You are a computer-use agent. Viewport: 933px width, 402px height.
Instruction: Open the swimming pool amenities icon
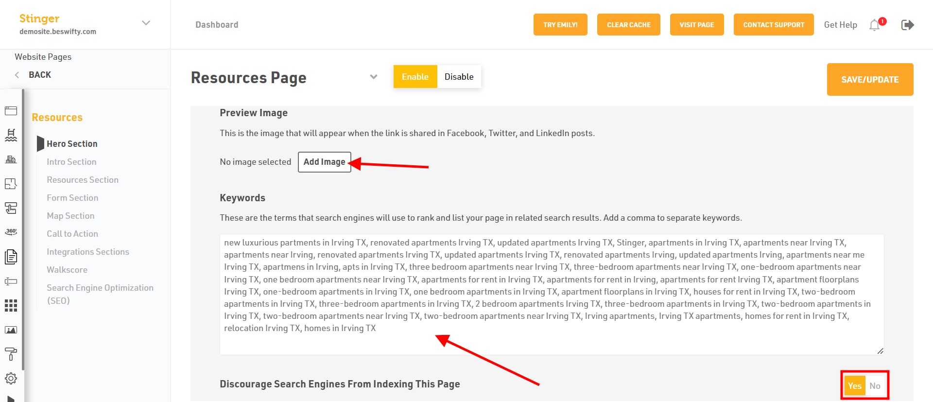point(11,135)
